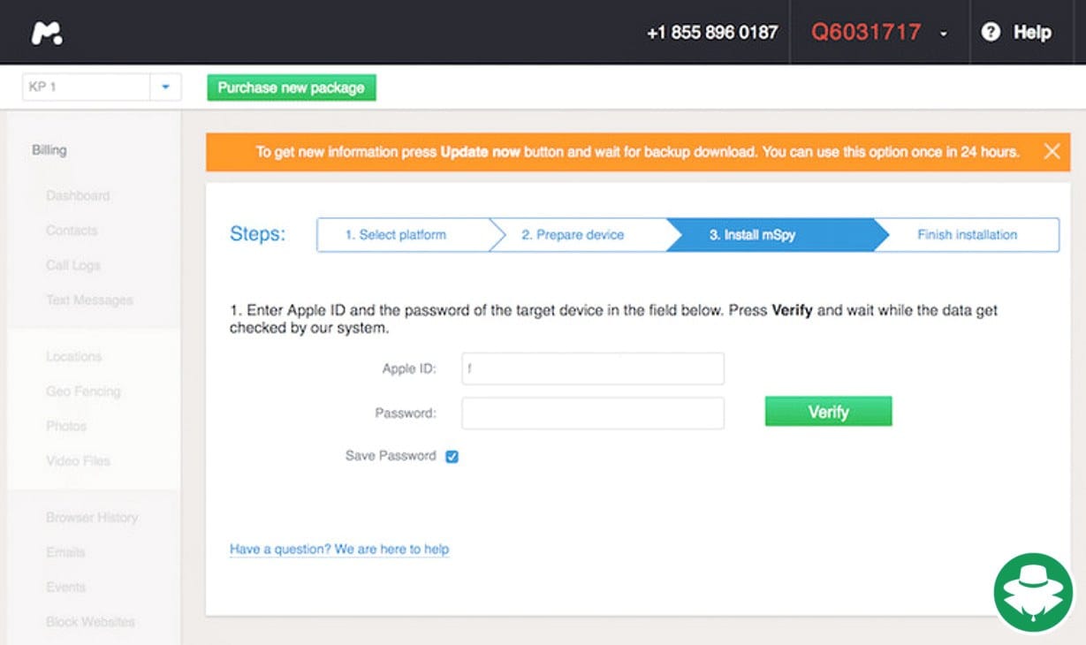Jump to Finish installation step
The image size is (1086, 645).
coord(967,235)
